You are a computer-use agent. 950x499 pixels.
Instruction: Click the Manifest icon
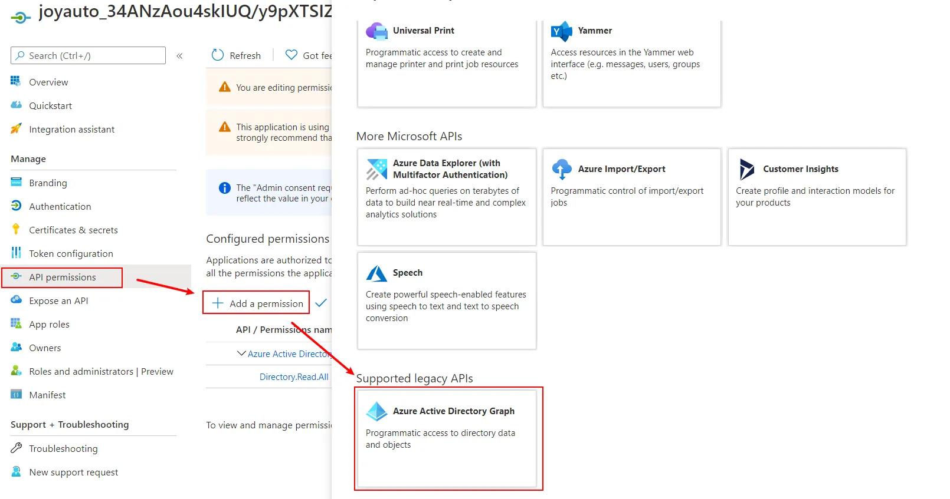[x=16, y=394]
